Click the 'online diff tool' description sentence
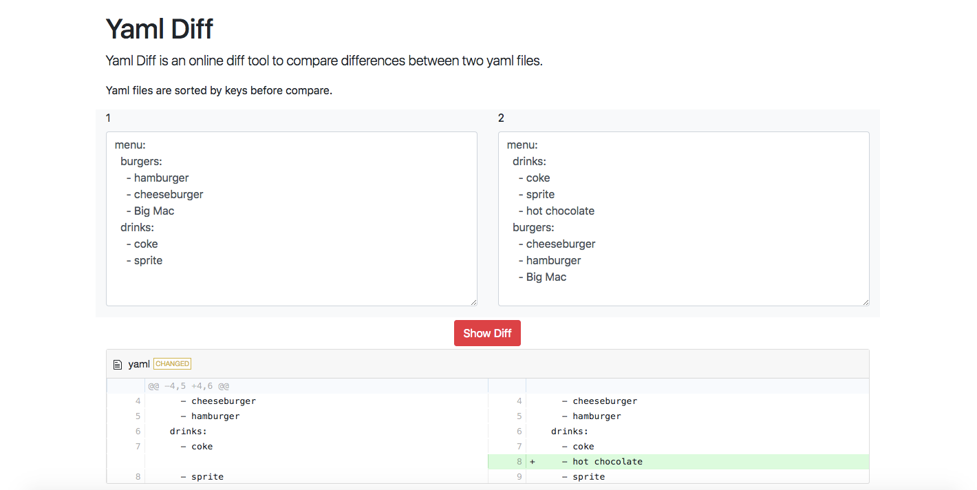Image resolution: width=977 pixels, height=490 pixels. pos(324,61)
